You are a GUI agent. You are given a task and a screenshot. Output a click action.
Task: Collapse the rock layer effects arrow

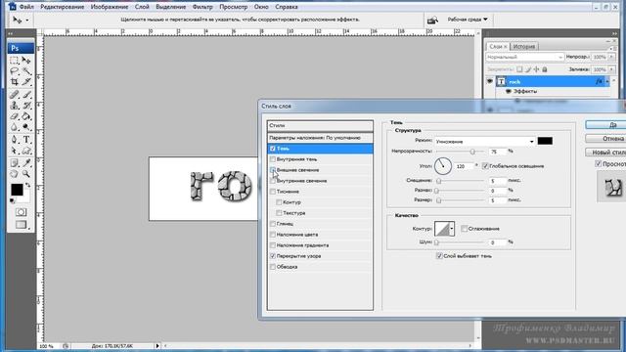[x=607, y=81]
